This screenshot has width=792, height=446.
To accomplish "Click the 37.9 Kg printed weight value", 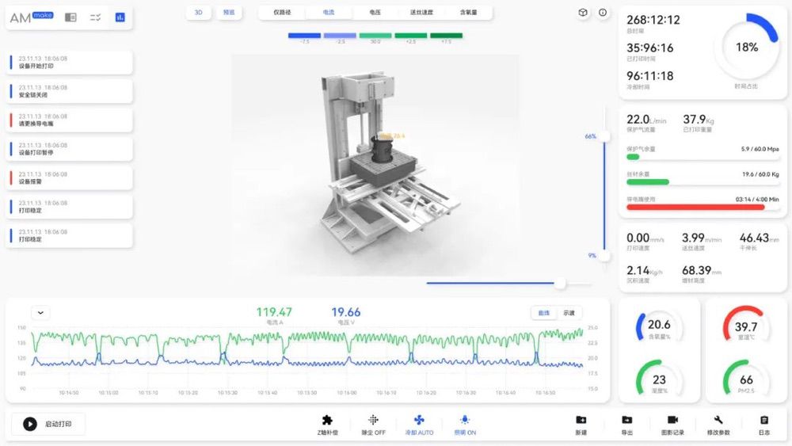I will point(699,120).
